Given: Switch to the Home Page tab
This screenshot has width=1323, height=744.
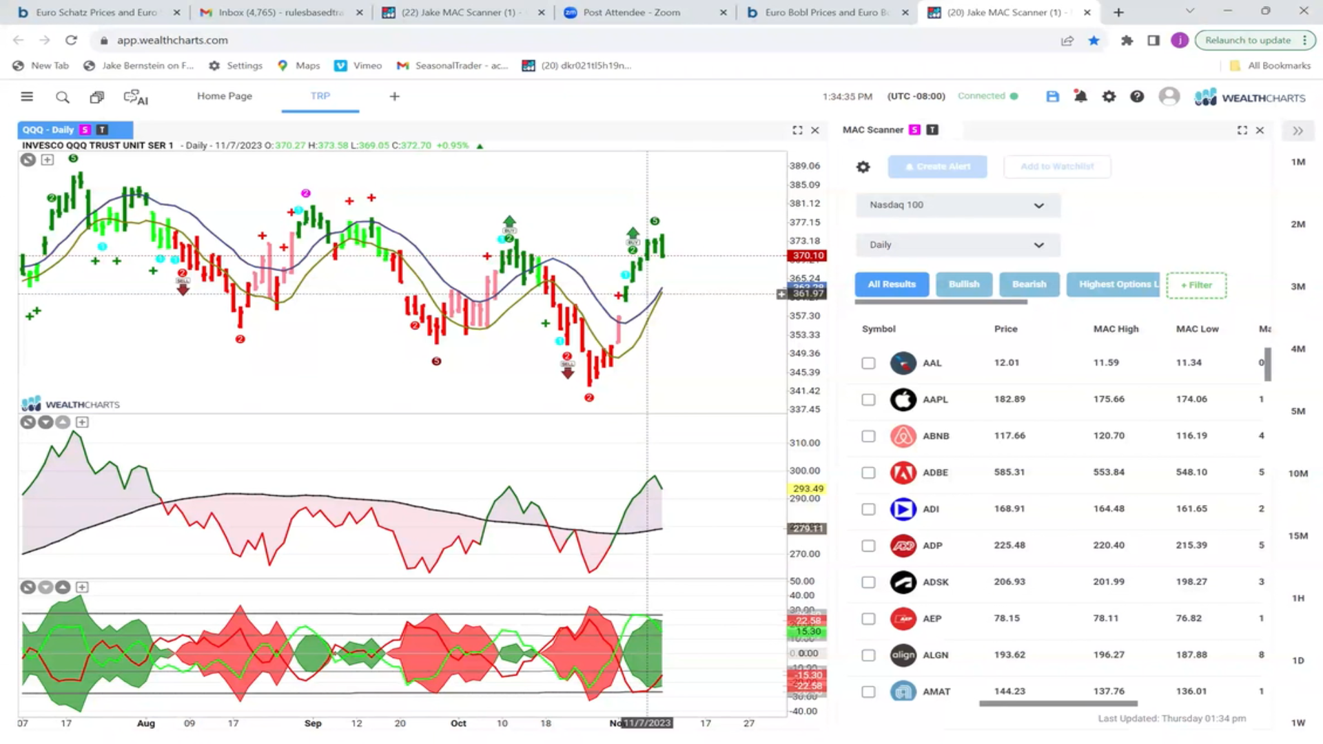Looking at the screenshot, I should (225, 96).
